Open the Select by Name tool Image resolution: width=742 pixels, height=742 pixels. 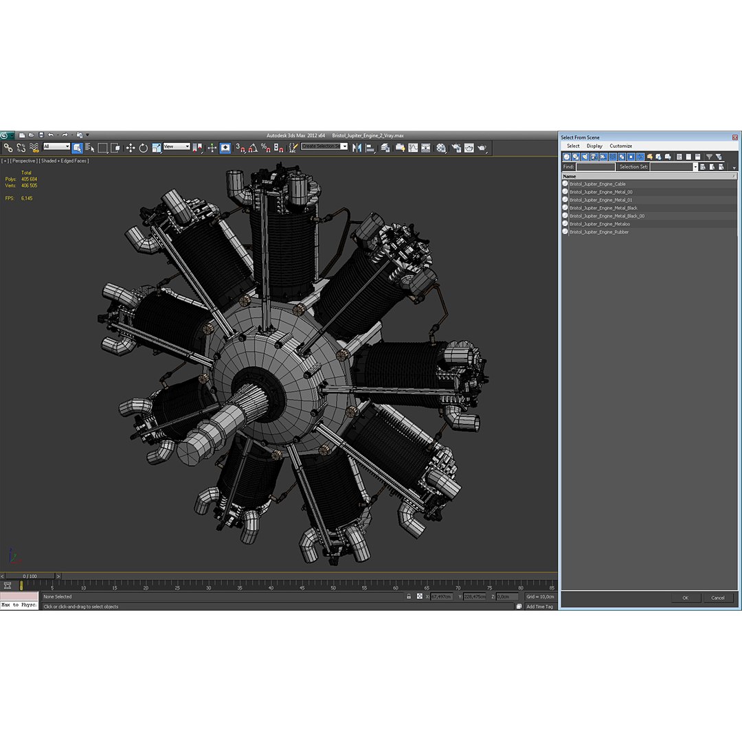[x=90, y=148]
